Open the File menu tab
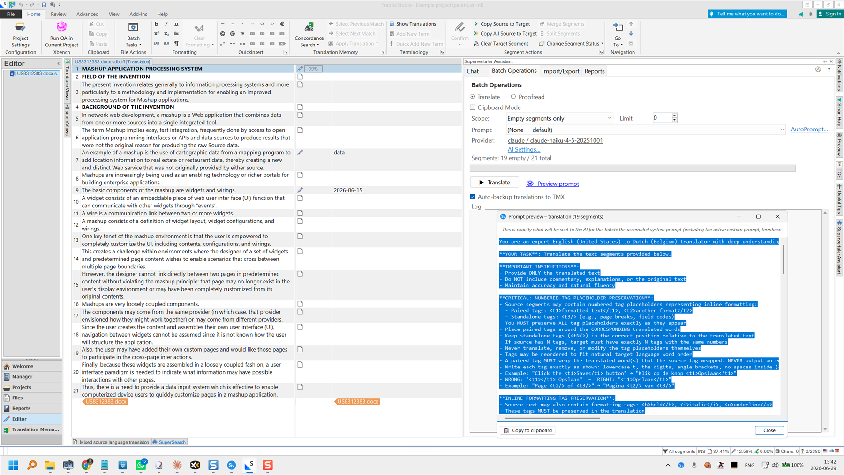Screen dimensions: 844x475 [10, 14]
